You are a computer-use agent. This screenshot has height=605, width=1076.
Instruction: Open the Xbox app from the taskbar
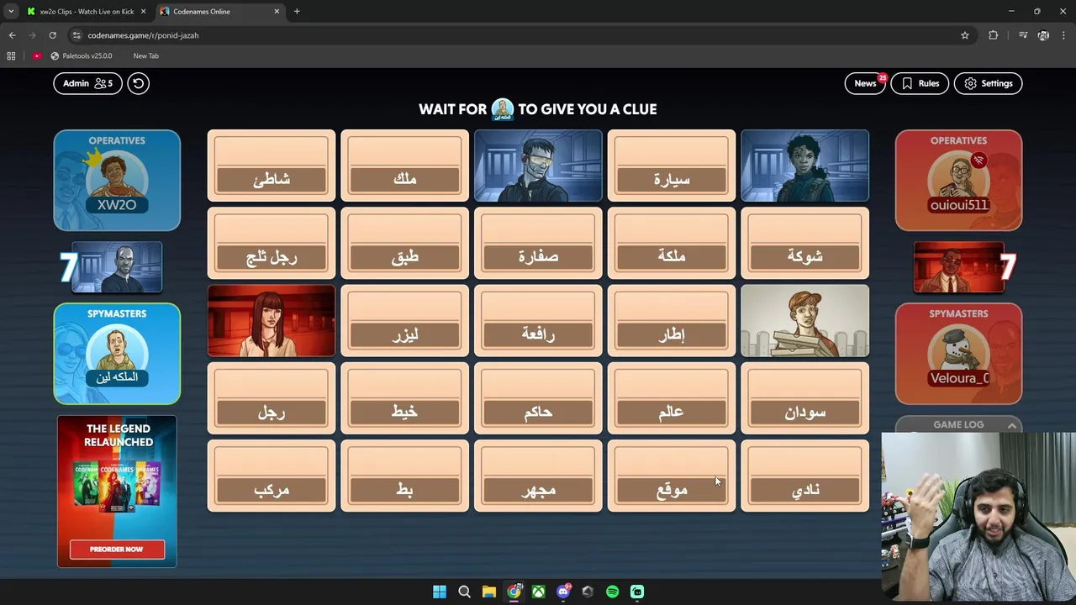click(x=538, y=592)
